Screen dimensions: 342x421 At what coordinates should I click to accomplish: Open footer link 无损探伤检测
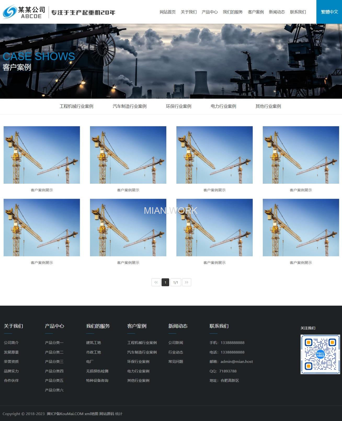tap(97, 371)
